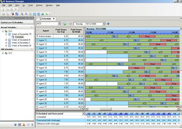Click the gray previous-day arrow icon

pyautogui.click(x=70, y=23)
